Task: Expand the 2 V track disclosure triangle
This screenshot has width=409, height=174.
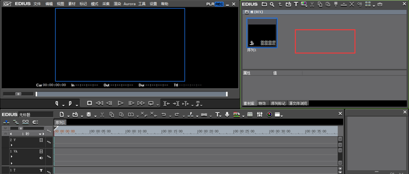Action: [11, 145]
